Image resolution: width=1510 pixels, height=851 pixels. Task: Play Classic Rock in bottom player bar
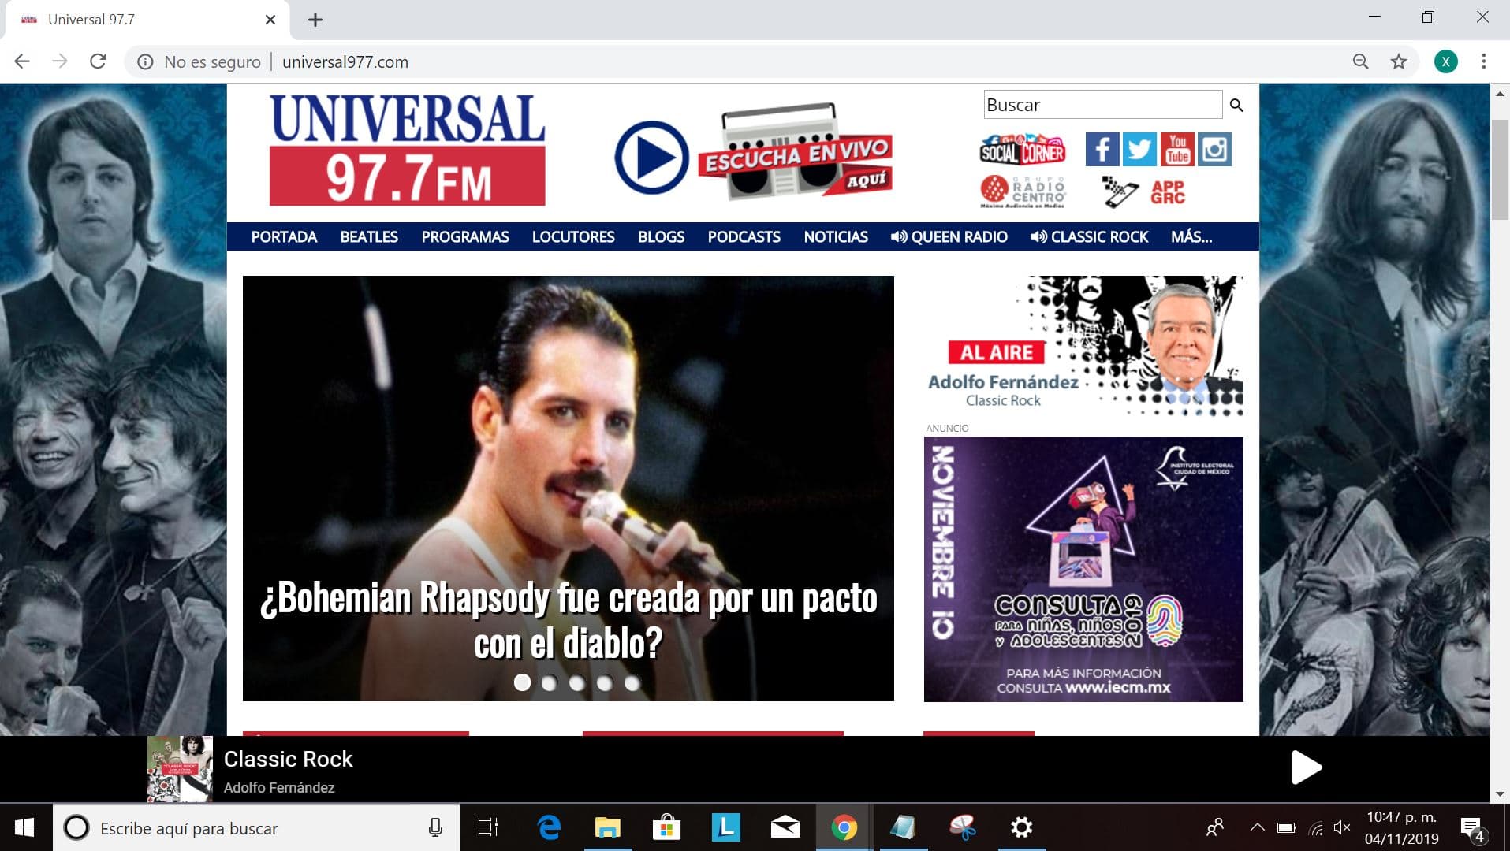(1306, 767)
